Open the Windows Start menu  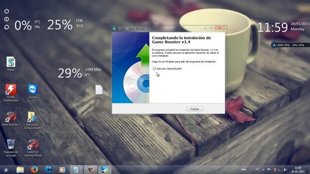pos(6,170)
